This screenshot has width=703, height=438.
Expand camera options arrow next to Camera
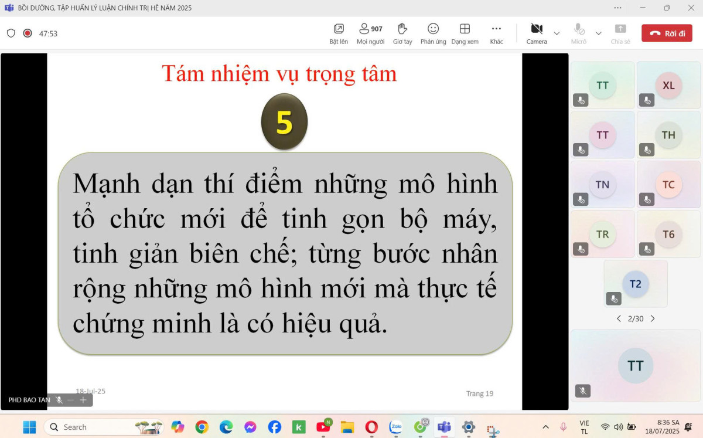557,33
